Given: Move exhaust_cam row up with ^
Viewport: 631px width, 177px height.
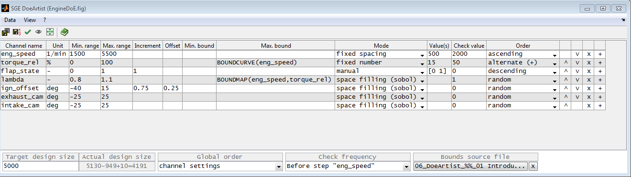Looking at the screenshot, I should click(x=566, y=97).
